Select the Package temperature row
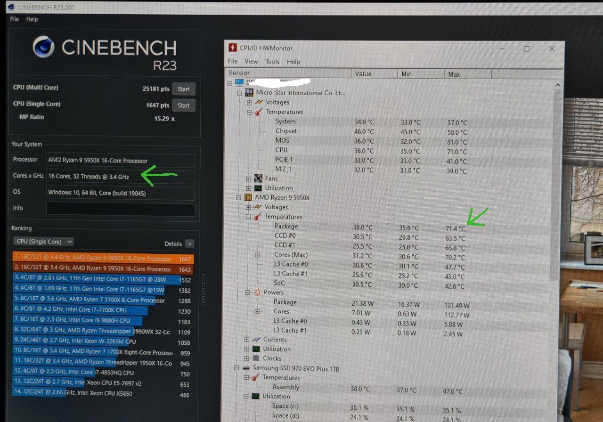The height and width of the screenshot is (422, 603). [387, 227]
